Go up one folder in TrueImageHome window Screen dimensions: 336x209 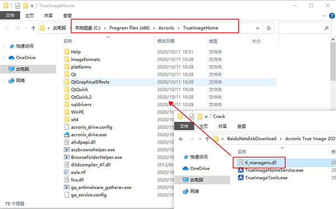tap(33, 28)
